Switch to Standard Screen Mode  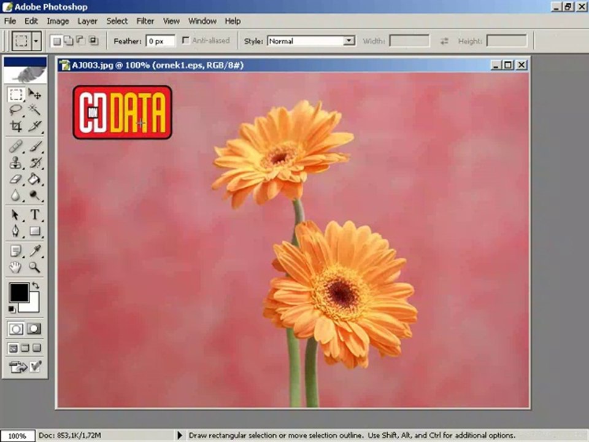coord(13,348)
